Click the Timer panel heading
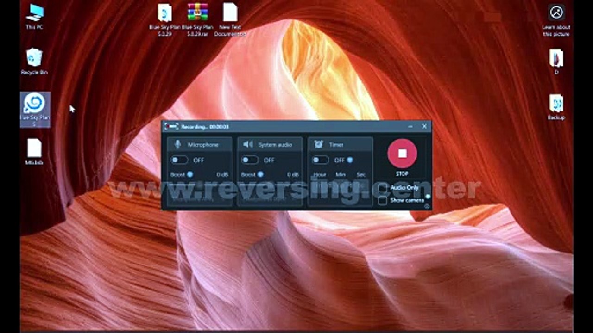This screenshot has height=333, width=593. [x=336, y=145]
